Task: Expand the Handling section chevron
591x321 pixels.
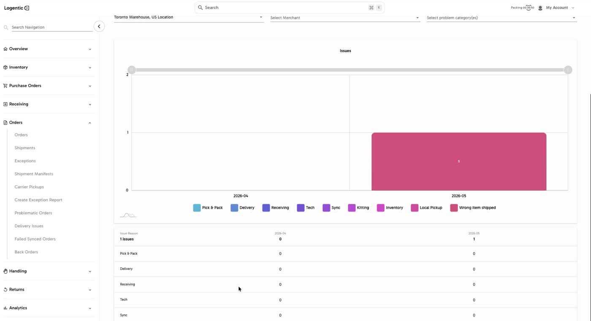Action: point(90,271)
